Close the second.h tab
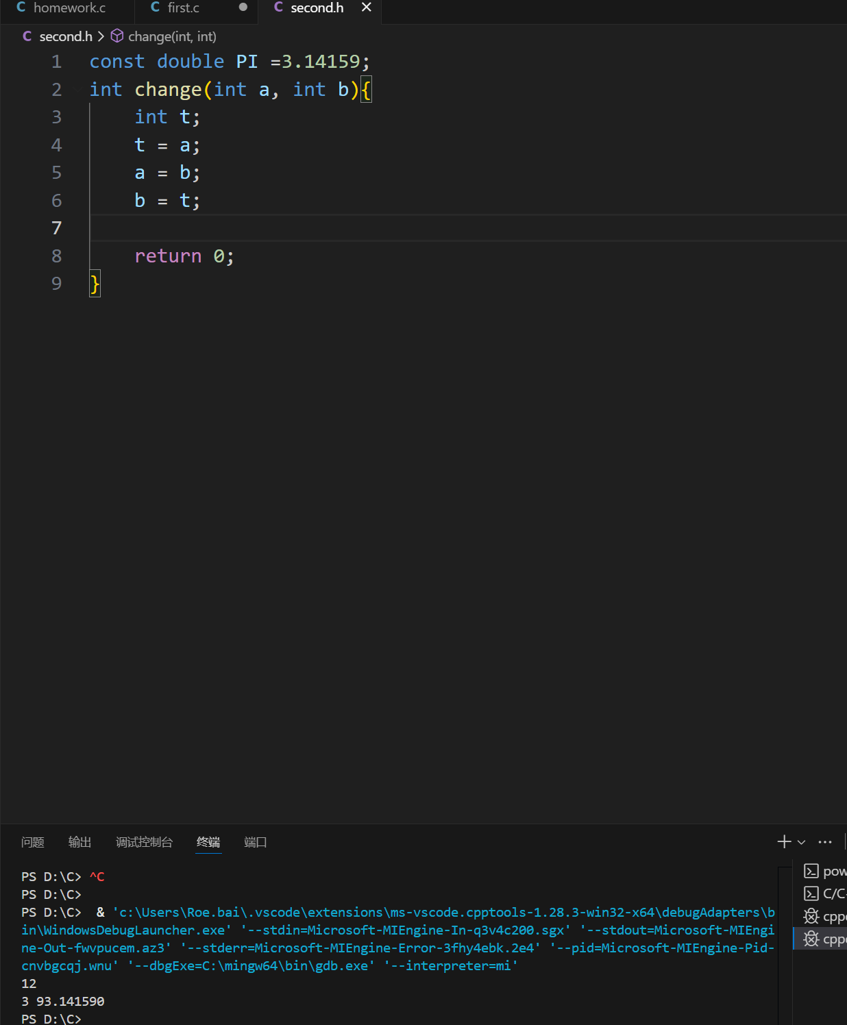 (x=367, y=8)
